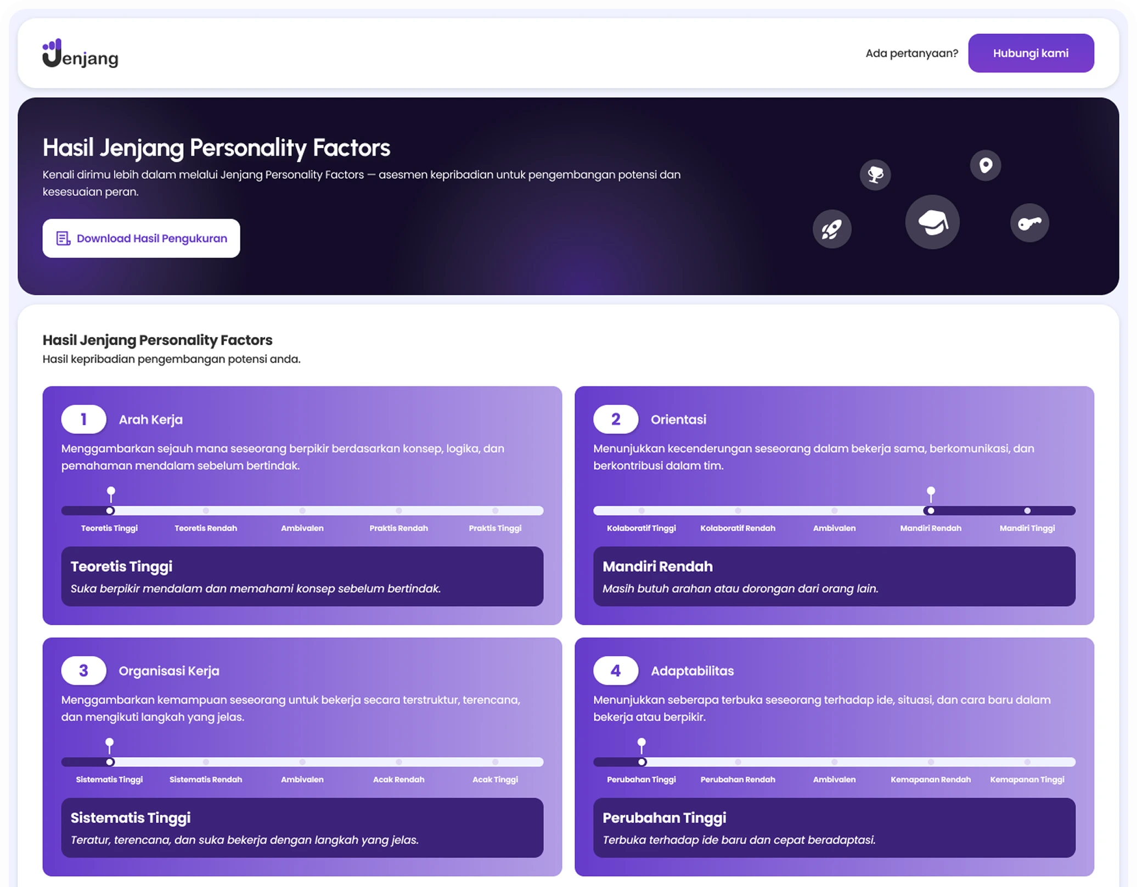Click the key icon in banner
This screenshot has height=887, width=1137.
(x=1029, y=223)
